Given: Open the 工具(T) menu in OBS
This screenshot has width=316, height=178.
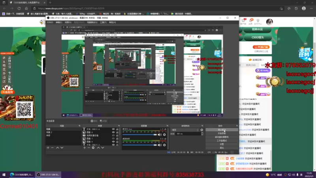Looking at the screenshot, I should tap(103, 23).
